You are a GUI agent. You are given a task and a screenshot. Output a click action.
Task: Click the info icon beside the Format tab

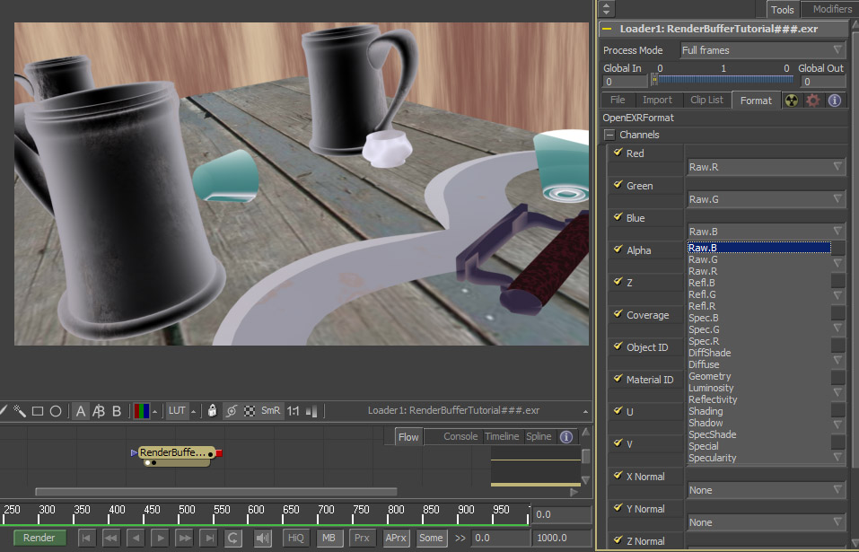[835, 101]
